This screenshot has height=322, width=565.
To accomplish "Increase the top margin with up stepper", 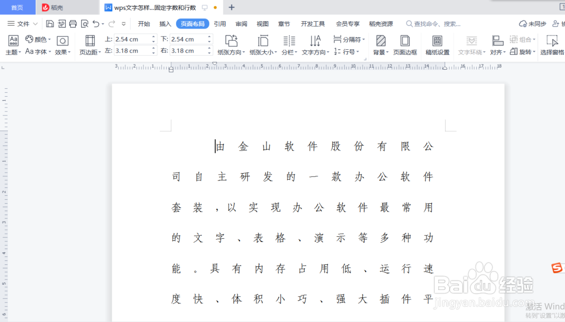I will point(154,37).
